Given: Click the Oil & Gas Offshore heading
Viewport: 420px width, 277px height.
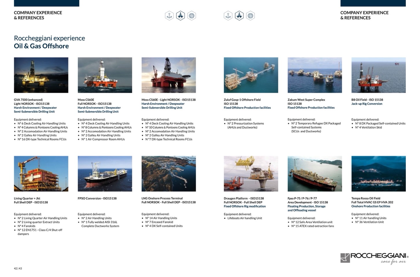Looking at the screenshot, I should coord(41,46).
